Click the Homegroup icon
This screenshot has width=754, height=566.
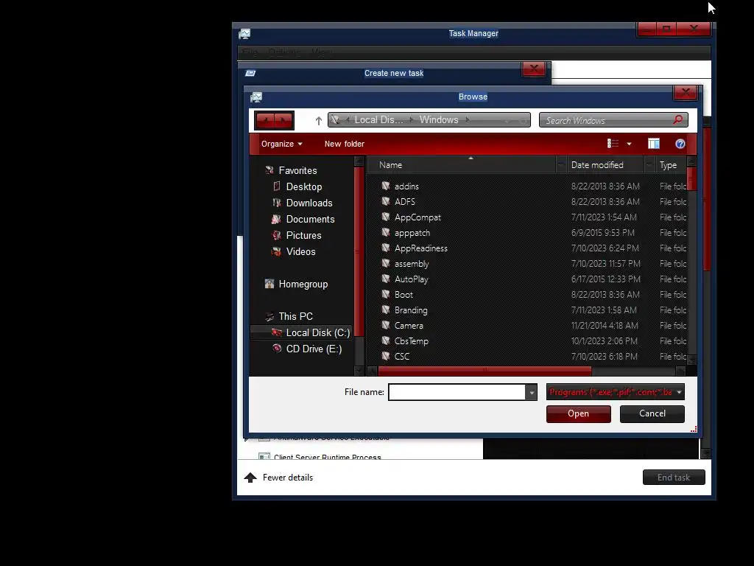click(269, 284)
